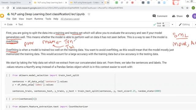
Task: Switch to NLP using Keras.ipynb tab
Action: (x=86, y=2)
